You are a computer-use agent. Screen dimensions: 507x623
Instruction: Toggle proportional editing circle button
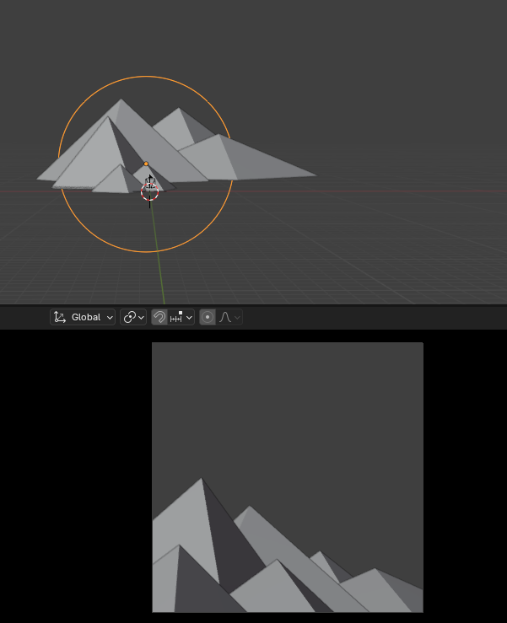click(x=208, y=317)
